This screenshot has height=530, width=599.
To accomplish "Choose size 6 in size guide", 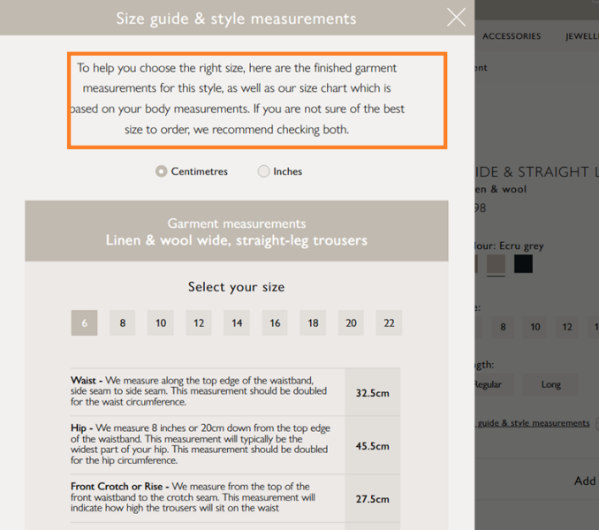I will (x=85, y=323).
